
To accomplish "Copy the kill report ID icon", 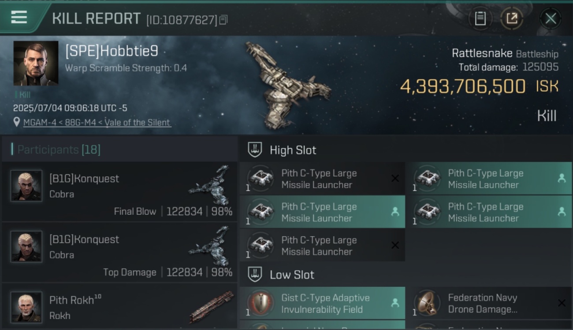I will pyautogui.click(x=223, y=20).
